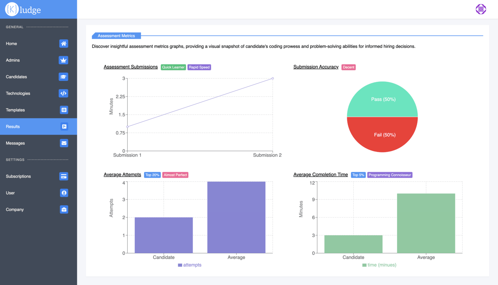The width and height of the screenshot is (498, 285).
Task: Click the Submission Accuracy heading link
Action: tap(316, 67)
